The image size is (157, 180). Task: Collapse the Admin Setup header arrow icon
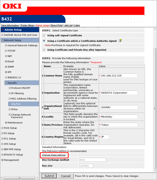(x=3, y=30)
